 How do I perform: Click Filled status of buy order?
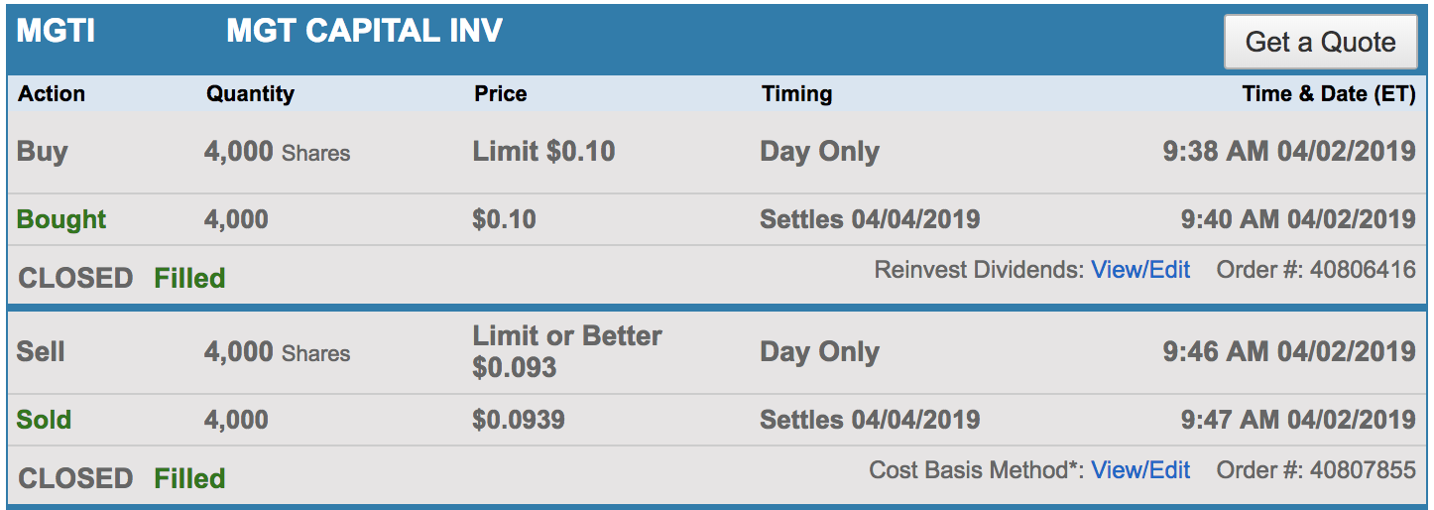click(x=189, y=278)
